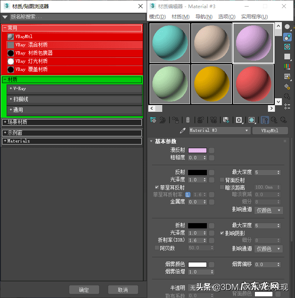Click the Reset Map/Material trash icon
The width and height of the screenshot is (295, 298).
188,120
